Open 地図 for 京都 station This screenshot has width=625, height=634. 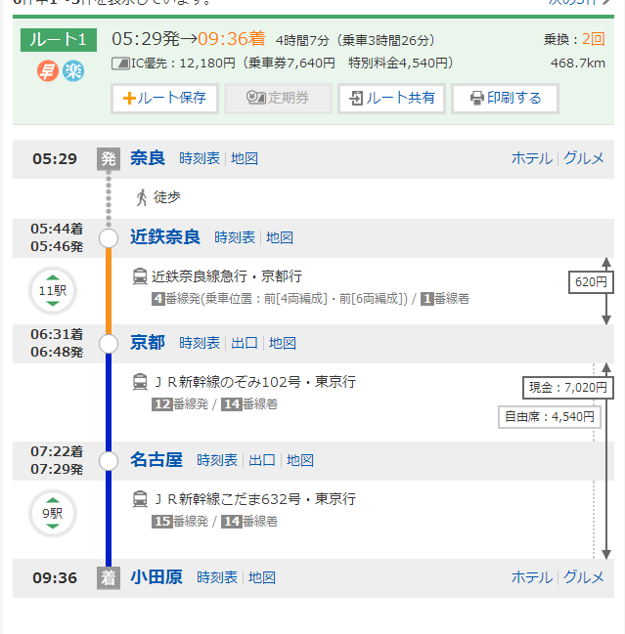[282, 343]
